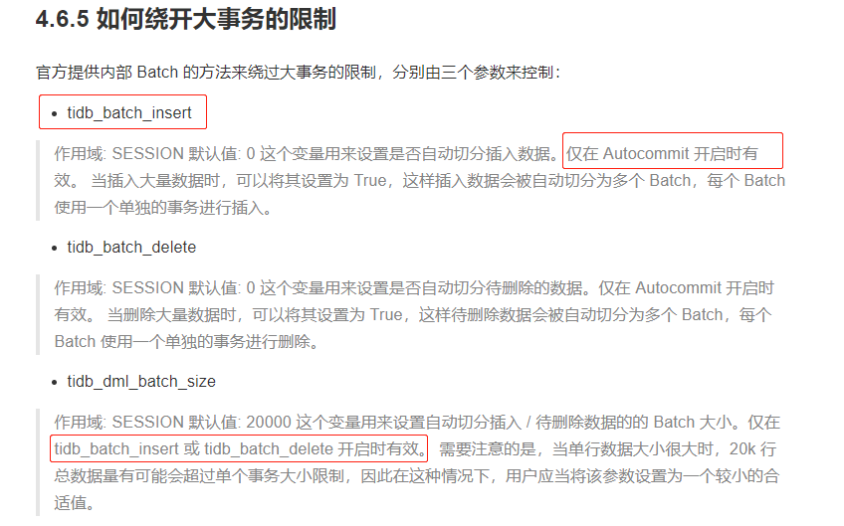Click the bullet before tidb_batch_insert
Image resolution: width=844 pixels, height=526 pixels.
55,114
